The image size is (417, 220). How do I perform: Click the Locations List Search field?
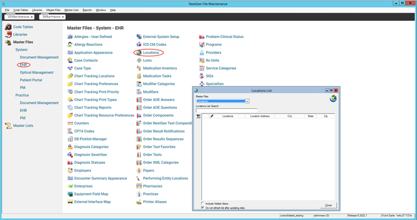(x=226, y=110)
